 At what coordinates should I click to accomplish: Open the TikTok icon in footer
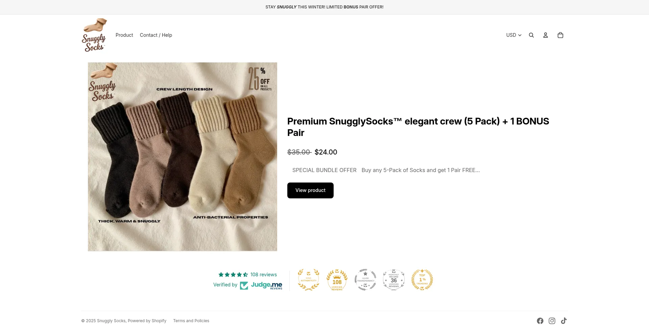(564, 320)
